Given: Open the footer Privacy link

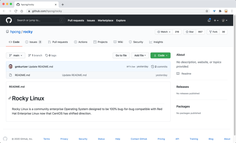Looking at the screenshot, I should (x=64, y=139).
